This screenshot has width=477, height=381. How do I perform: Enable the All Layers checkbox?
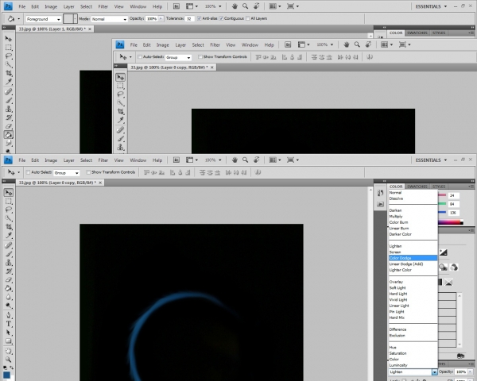point(247,18)
